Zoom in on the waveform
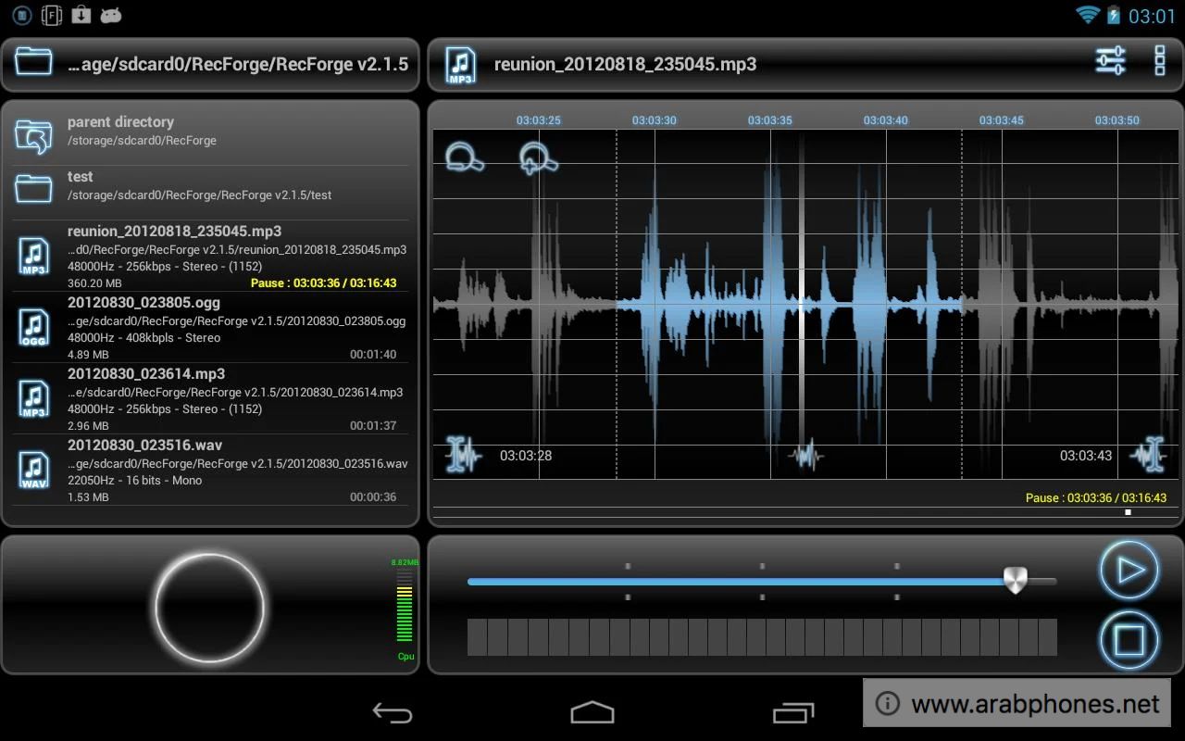 coord(538,158)
